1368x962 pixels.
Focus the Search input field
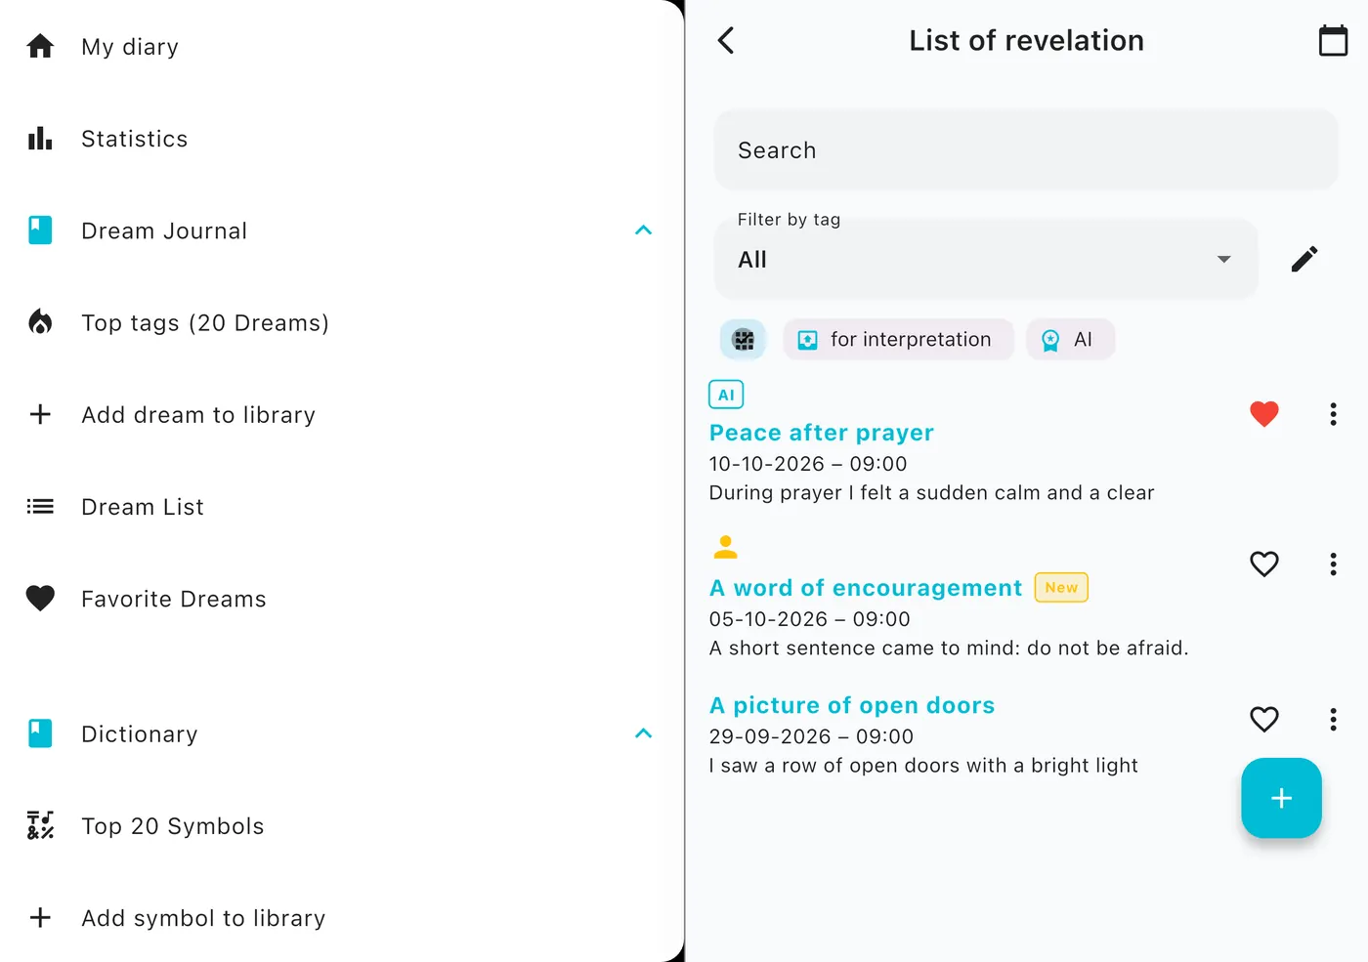coord(1026,149)
